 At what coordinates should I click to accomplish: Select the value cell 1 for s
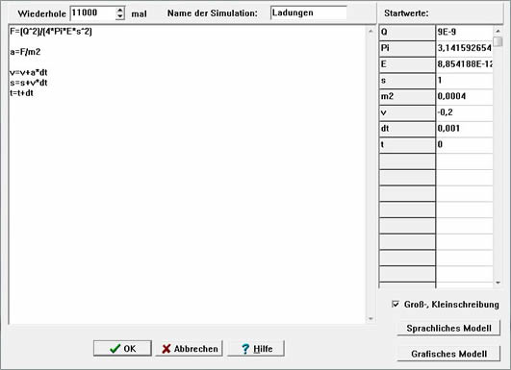pos(465,81)
